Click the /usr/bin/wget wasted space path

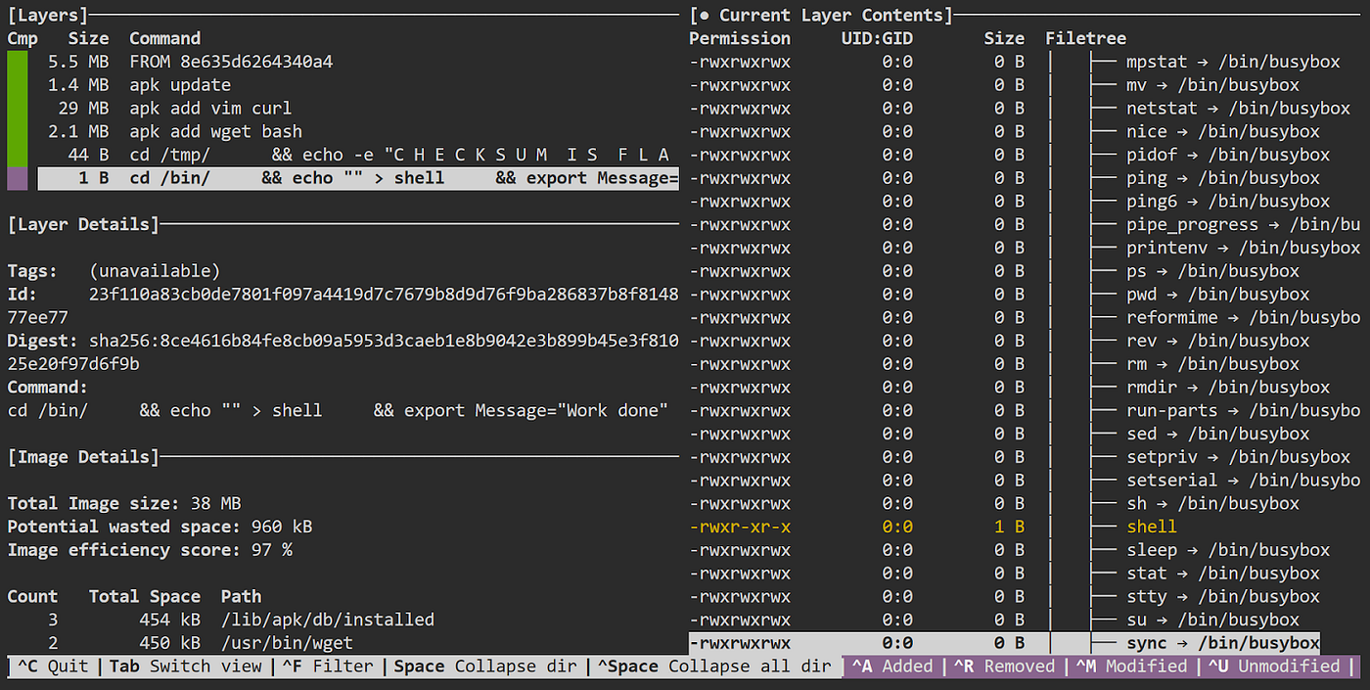(x=288, y=643)
